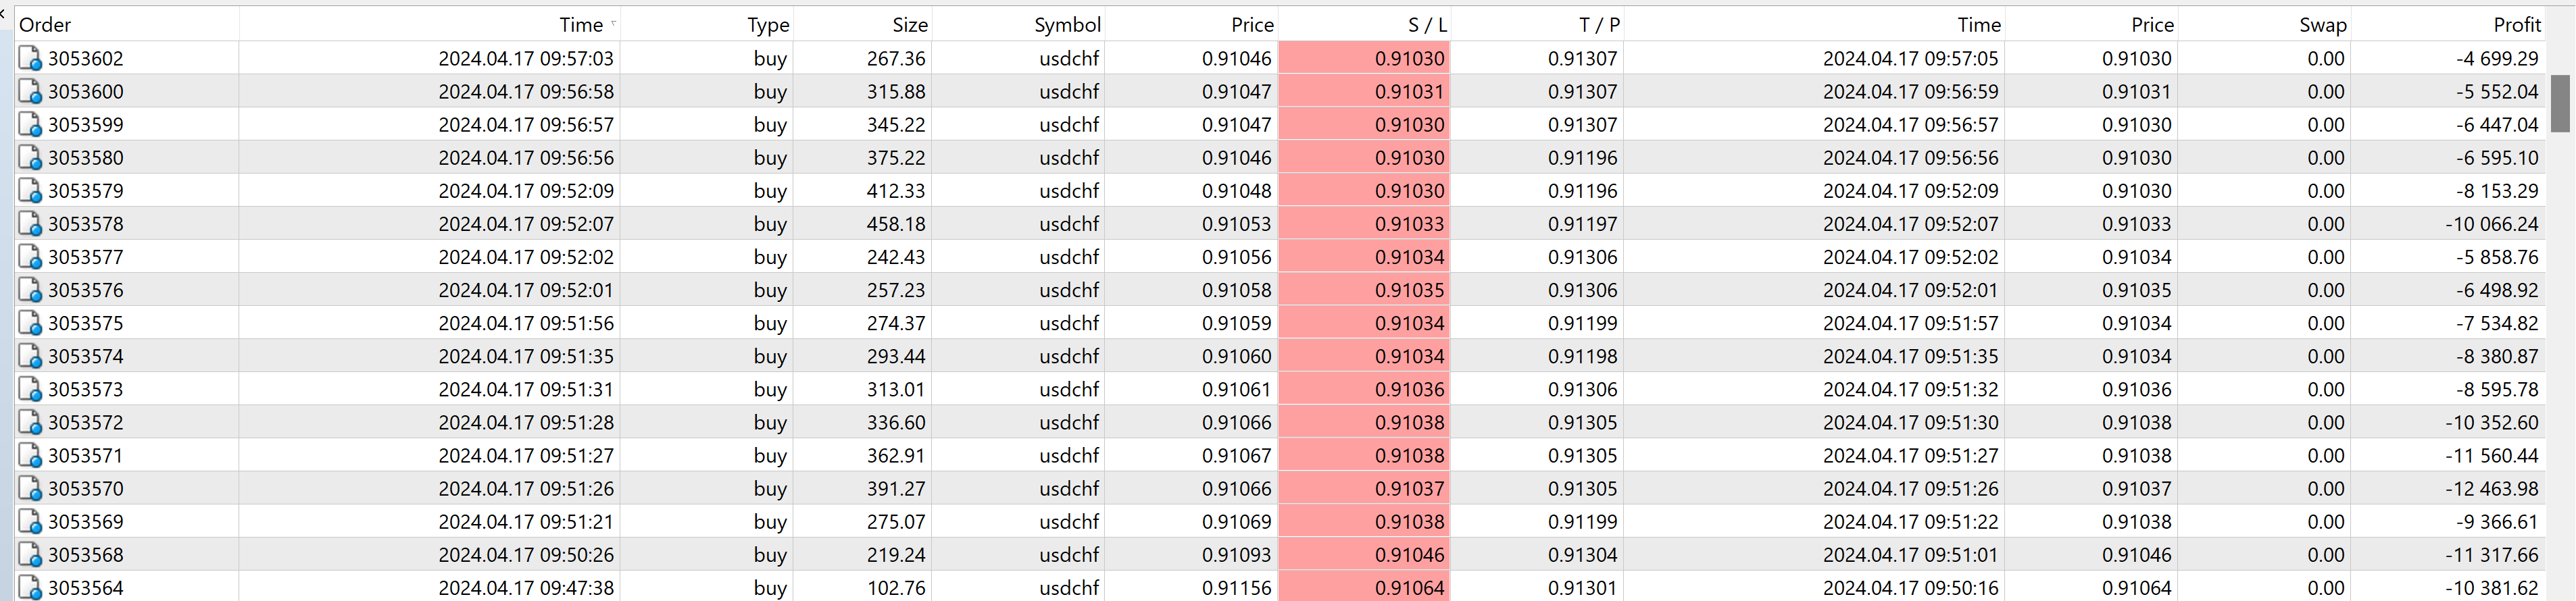Image resolution: width=2576 pixels, height=601 pixels.
Task: Click the Size column header
Action: (x=910, y=24)
